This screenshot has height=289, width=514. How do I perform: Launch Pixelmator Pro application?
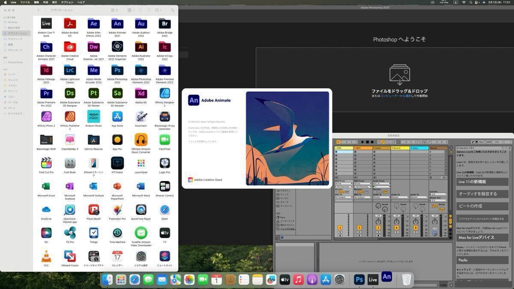pyautogui.click(x=117, y=209)
